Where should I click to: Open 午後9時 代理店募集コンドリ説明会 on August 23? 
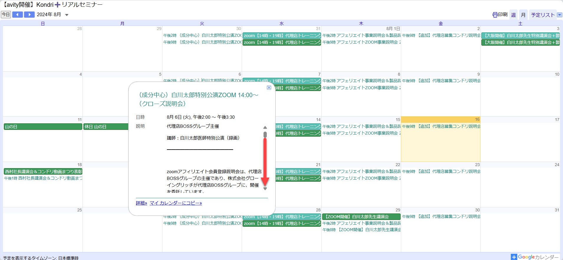tap(441, 171)
